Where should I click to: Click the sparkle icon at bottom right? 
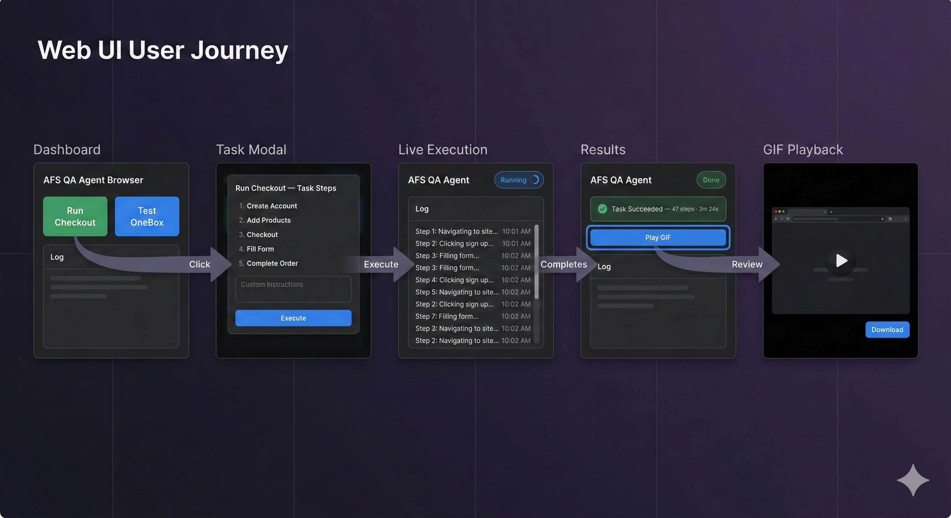(913, 480)
